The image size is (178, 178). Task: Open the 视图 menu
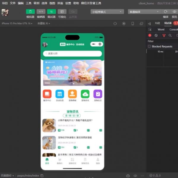pos(52,3)
